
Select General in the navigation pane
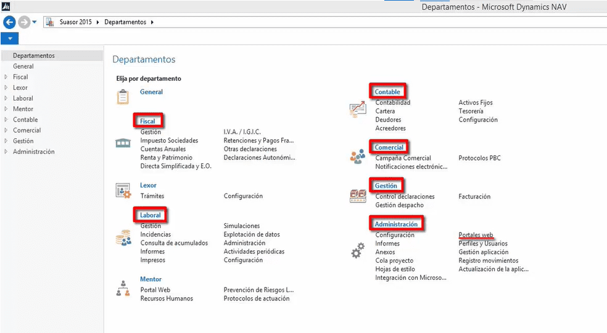click(x=23, y=66)
